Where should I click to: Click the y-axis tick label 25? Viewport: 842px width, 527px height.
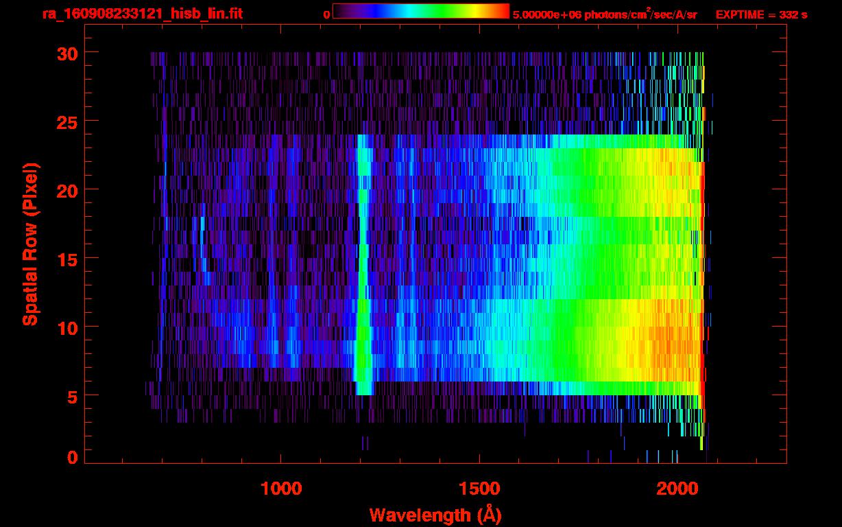[66, 121]
